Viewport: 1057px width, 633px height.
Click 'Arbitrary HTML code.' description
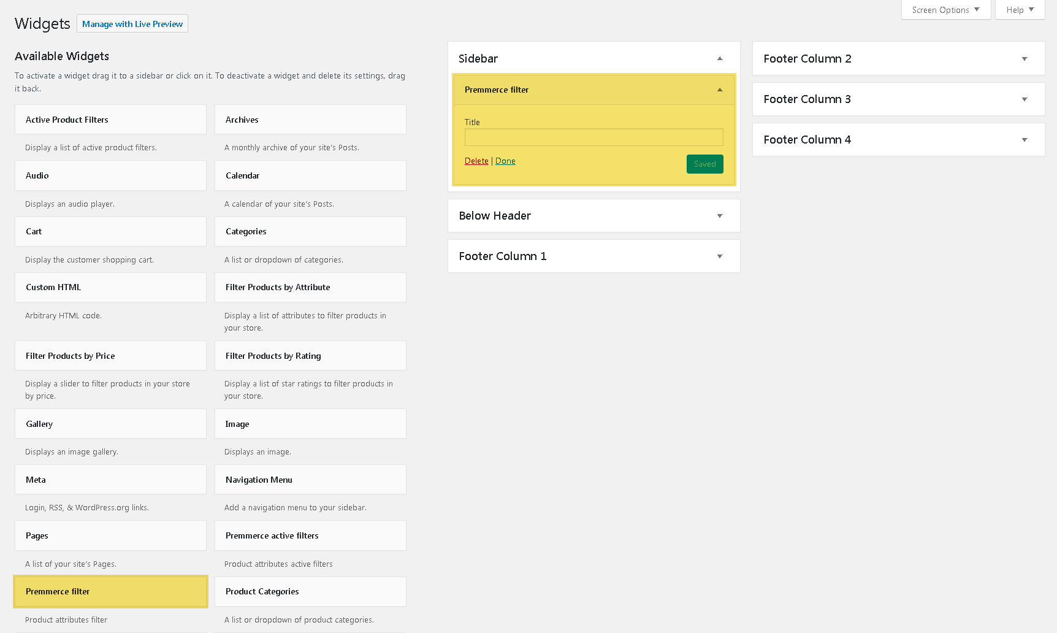(x=63, y=316)
